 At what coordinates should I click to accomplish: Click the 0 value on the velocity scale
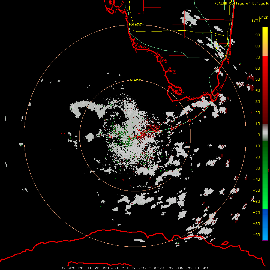[x=259, y=135]
